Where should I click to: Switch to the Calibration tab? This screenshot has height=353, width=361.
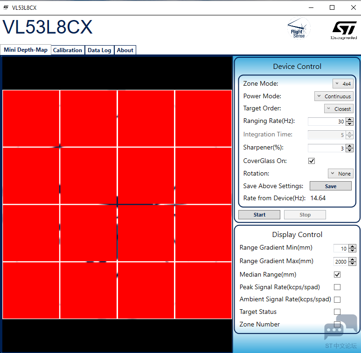68,50
